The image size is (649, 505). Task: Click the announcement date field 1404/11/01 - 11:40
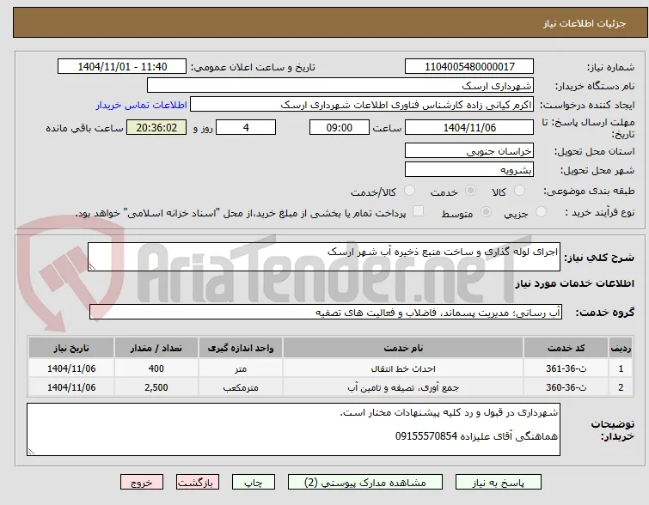click(122, 67)
